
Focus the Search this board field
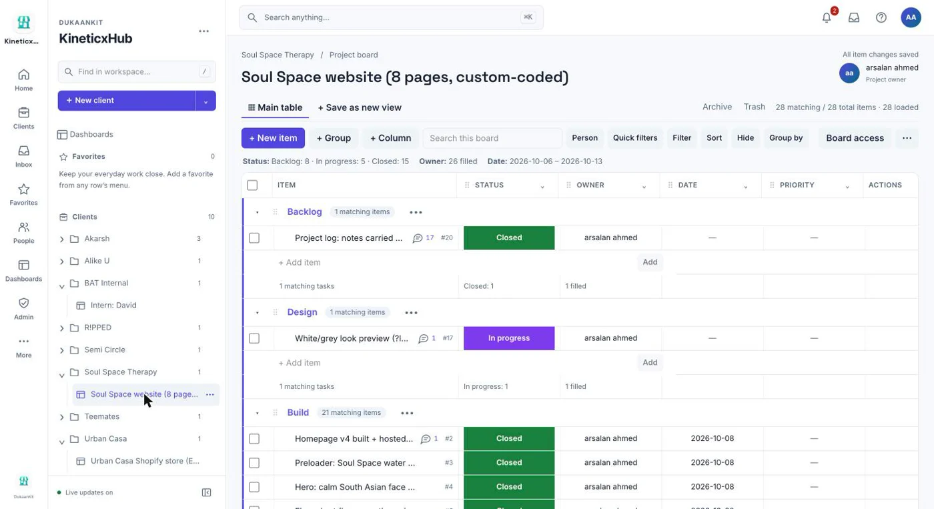(492, 138)
